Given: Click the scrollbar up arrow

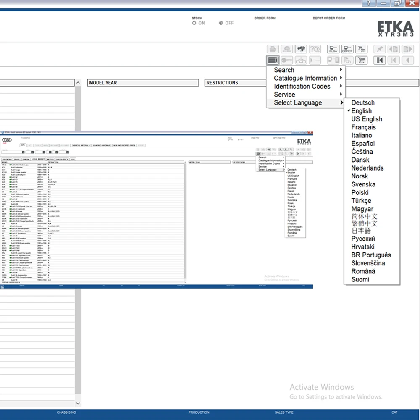Looking at the screenshot, I should 78,83.
